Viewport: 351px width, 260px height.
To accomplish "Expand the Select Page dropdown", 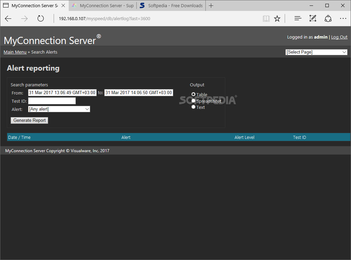I will click(x=316, y=52).
